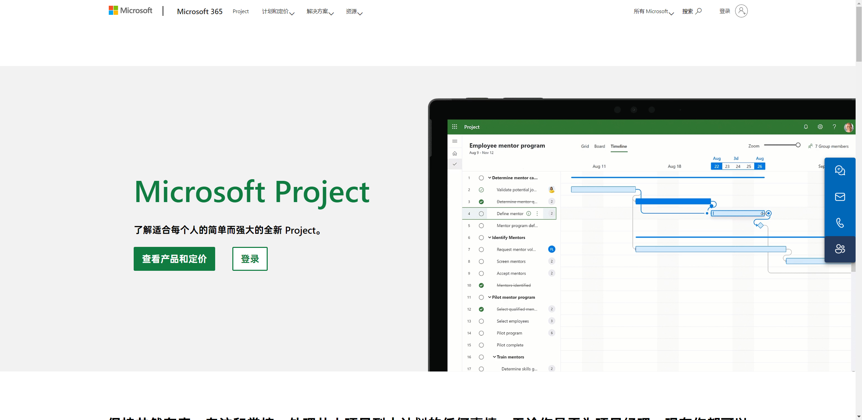Click the Microsoft logo

click(x=130, y=11)
